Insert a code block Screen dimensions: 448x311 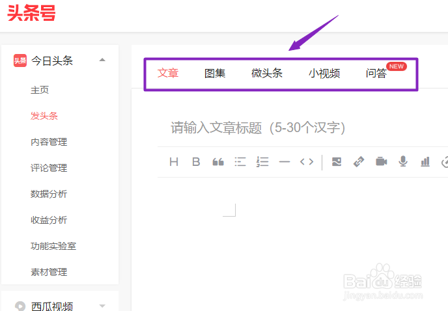pyautogui.click(x=307, y=162)
